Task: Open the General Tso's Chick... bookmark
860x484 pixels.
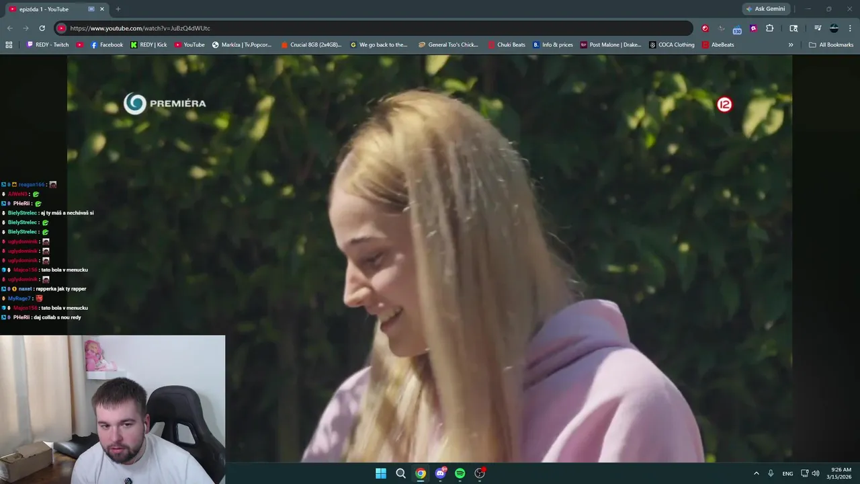Action: tap(448, 45)
